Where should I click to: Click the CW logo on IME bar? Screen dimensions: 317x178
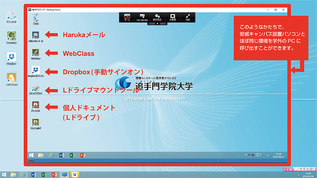coord(288,169)
